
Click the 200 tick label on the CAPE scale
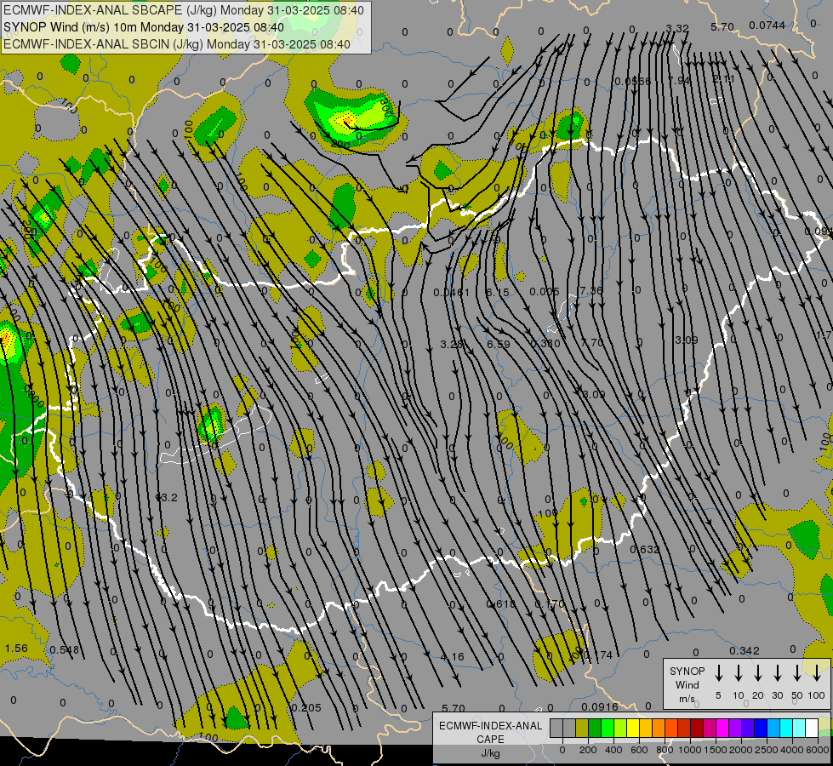coord(588,750)
